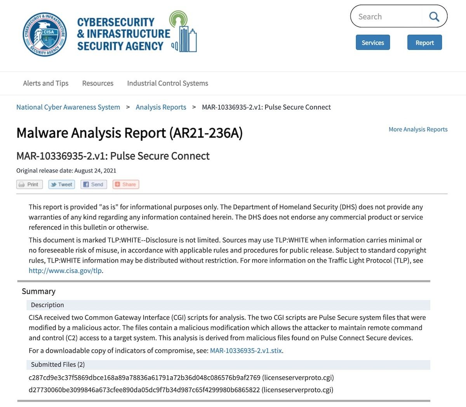Share via the Facebook Send button
This screenshot has height=407, width=466.
[94, 184]
